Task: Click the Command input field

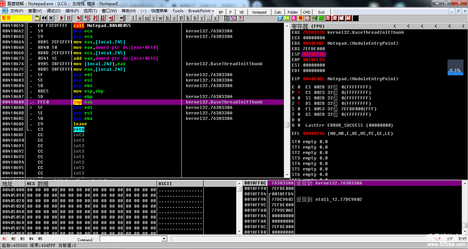Action: (131, 239)
